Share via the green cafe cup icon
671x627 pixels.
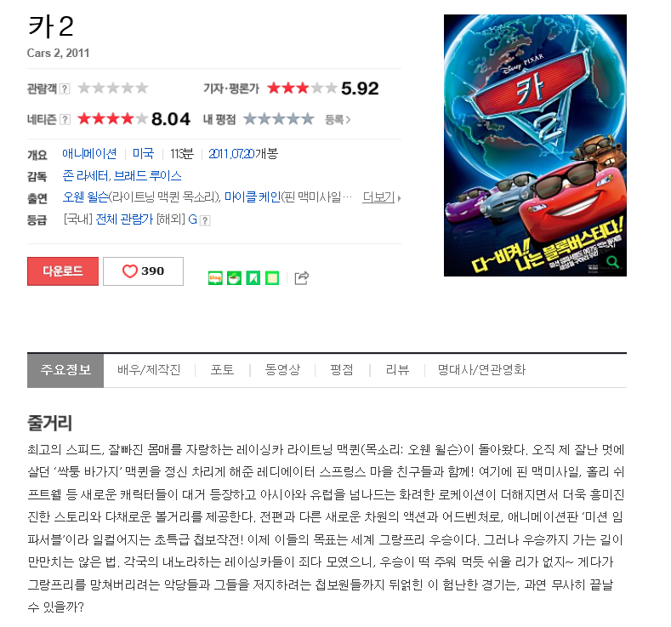pos(234,278)
